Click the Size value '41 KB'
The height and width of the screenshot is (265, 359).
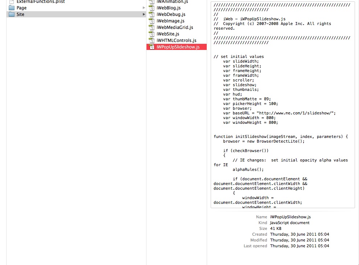point(276,228)
